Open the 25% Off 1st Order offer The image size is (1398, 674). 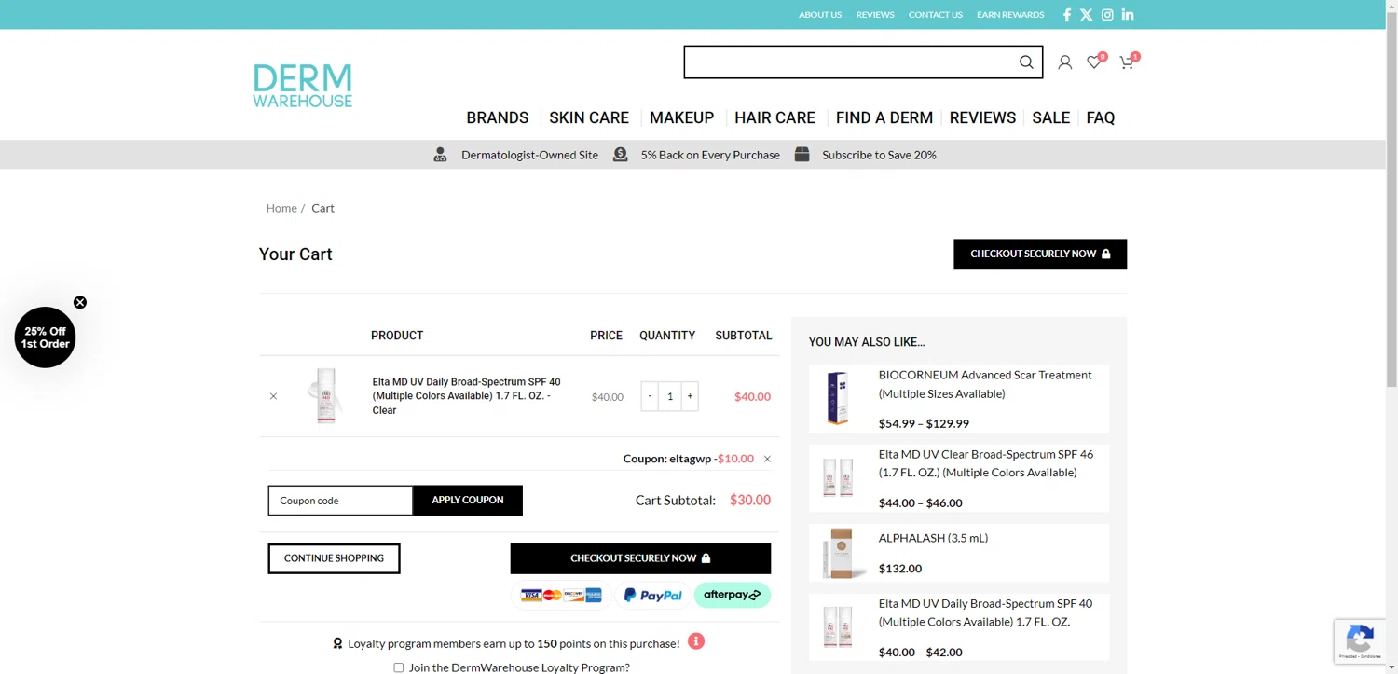(45, 337)
